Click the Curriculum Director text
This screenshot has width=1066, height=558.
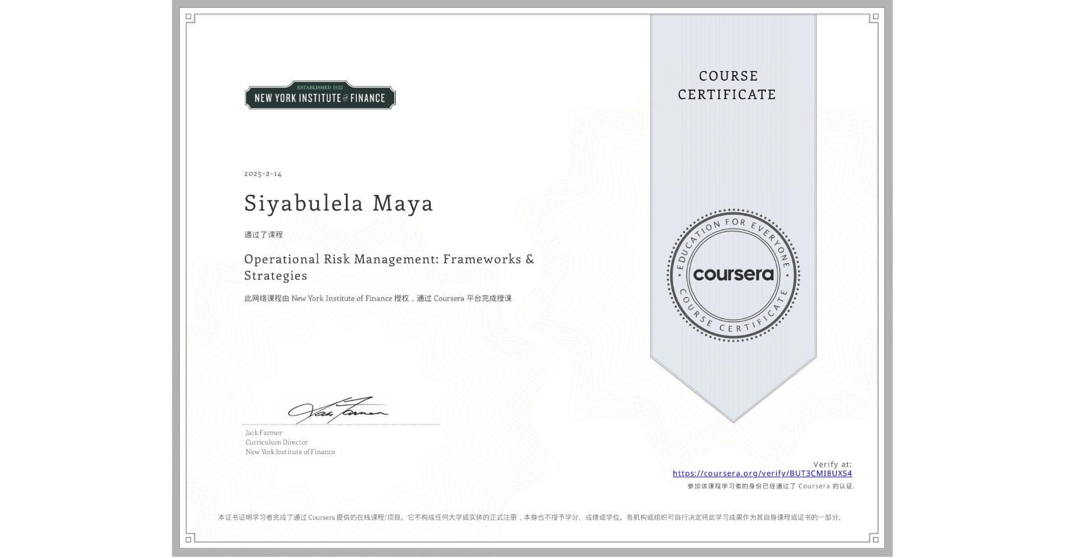point(277,442)
